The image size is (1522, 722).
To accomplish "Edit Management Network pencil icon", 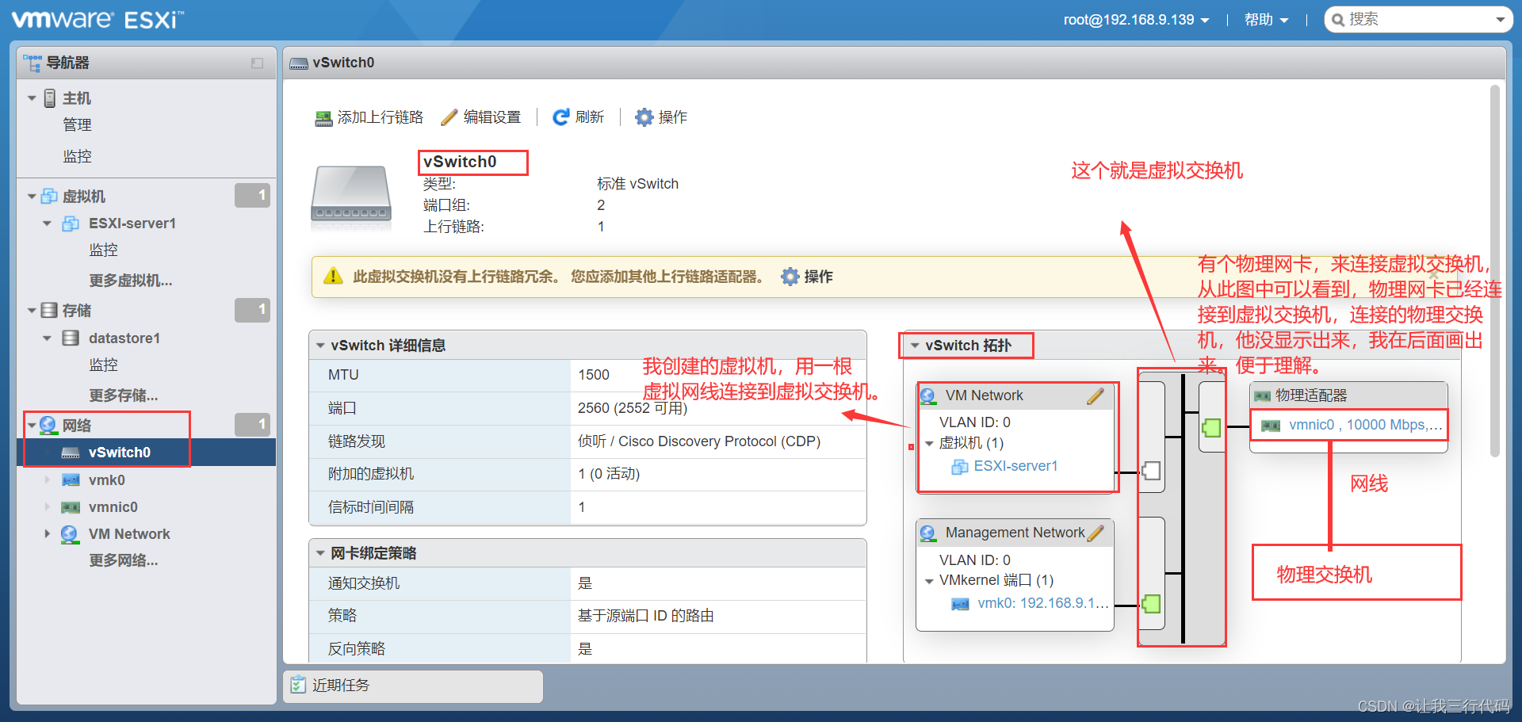I will click(1096, 533).
